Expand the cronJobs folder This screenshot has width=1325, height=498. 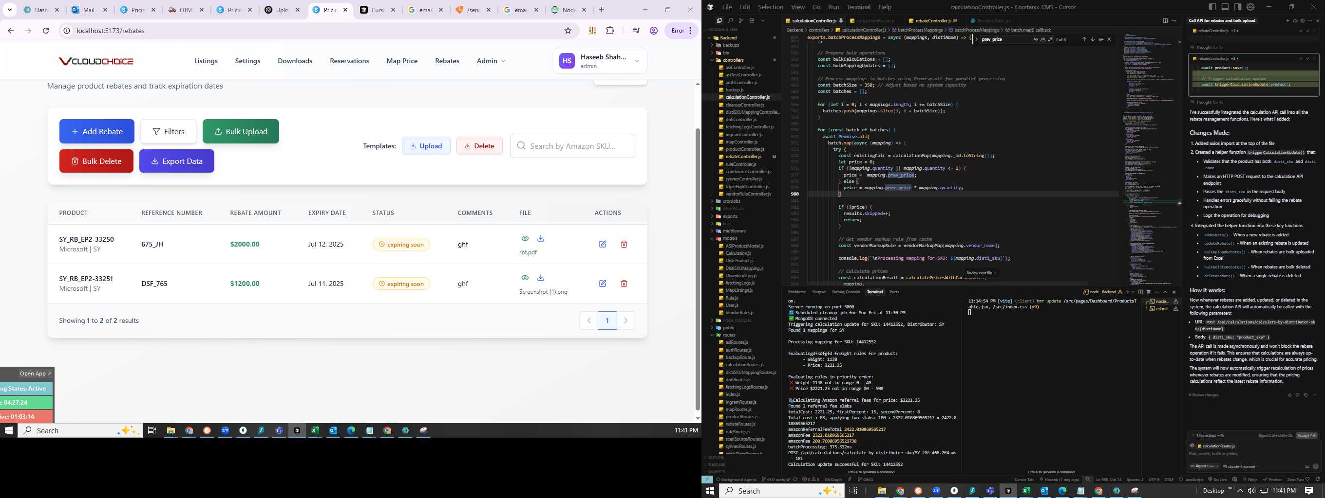(x=731, y=201)
